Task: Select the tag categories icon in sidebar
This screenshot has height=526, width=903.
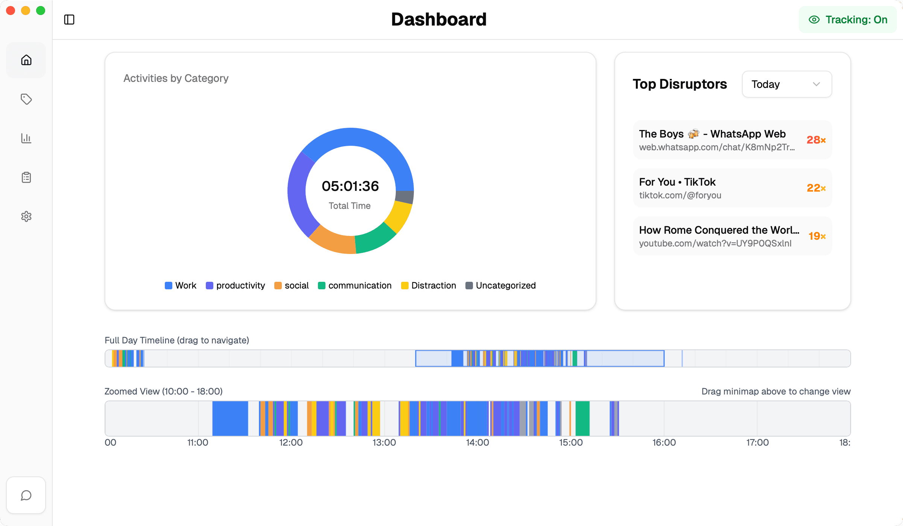Action: 26,99
